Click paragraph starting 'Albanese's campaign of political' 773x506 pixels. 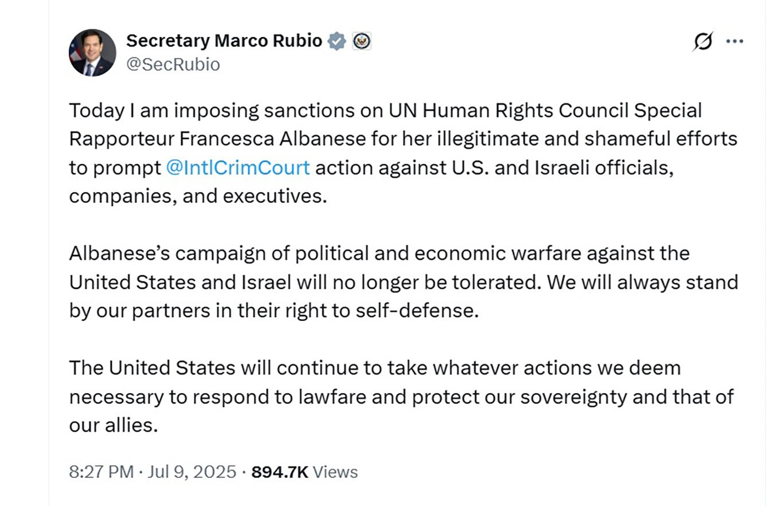coord(403,282)
